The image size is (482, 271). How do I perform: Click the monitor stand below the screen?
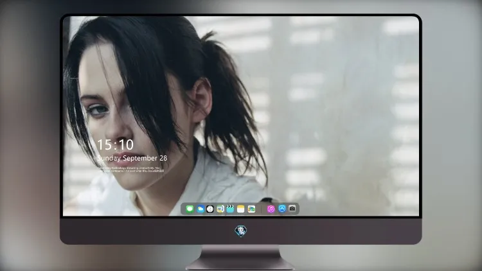tap(240, 258)
